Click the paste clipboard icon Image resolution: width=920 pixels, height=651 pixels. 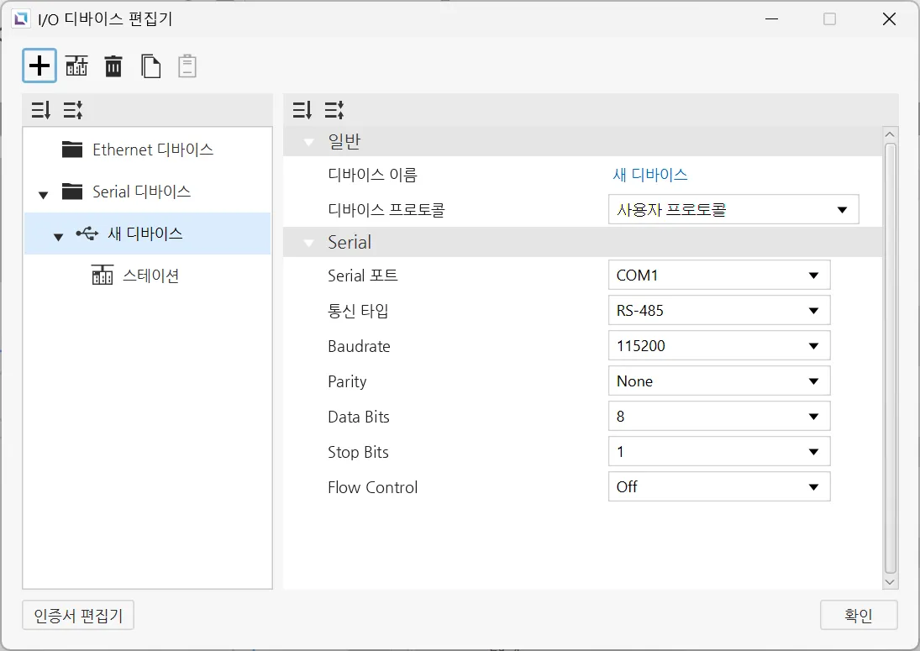(187, 66)
